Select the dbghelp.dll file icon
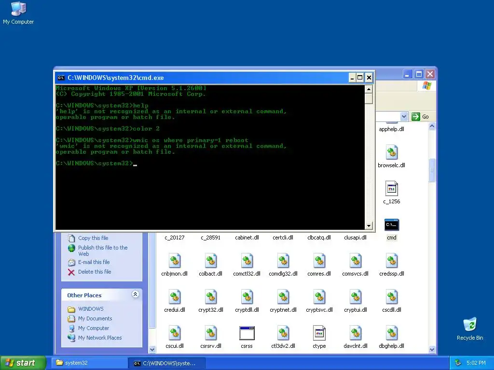Image resolution: width=494 pixels, height=370 pixels. (392, 333)
